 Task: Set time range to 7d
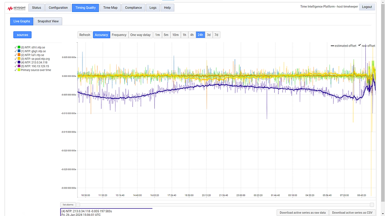[216, 35]
